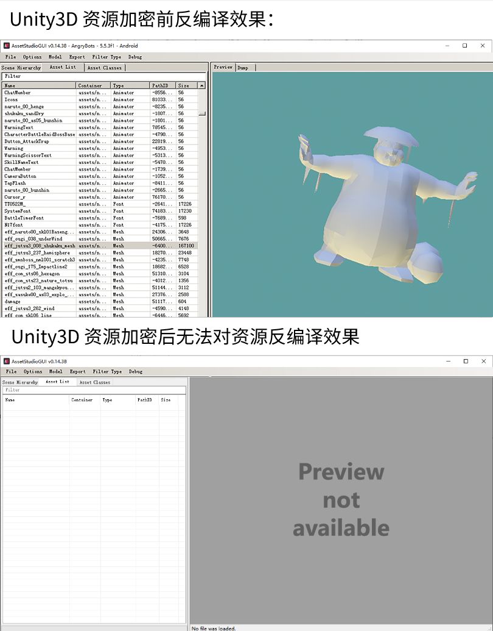Select the TapFlash row
Viewport: 493px width, 631px height.
[100, 183]
